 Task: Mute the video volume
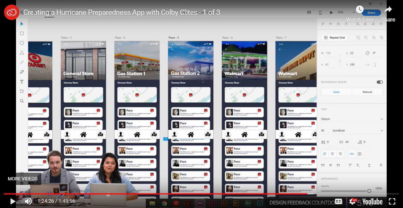[28, 201]
